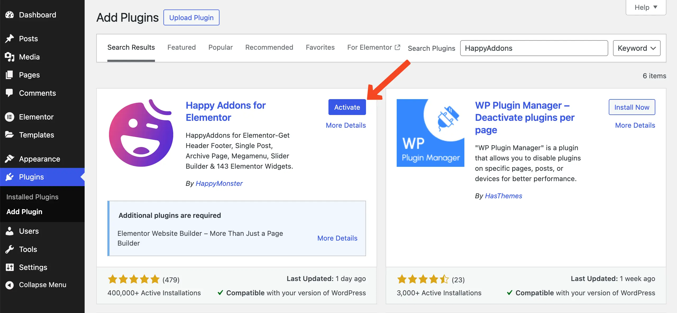Click the Elementor sidebar icon
677x313 pixels.
coord(10,117)
